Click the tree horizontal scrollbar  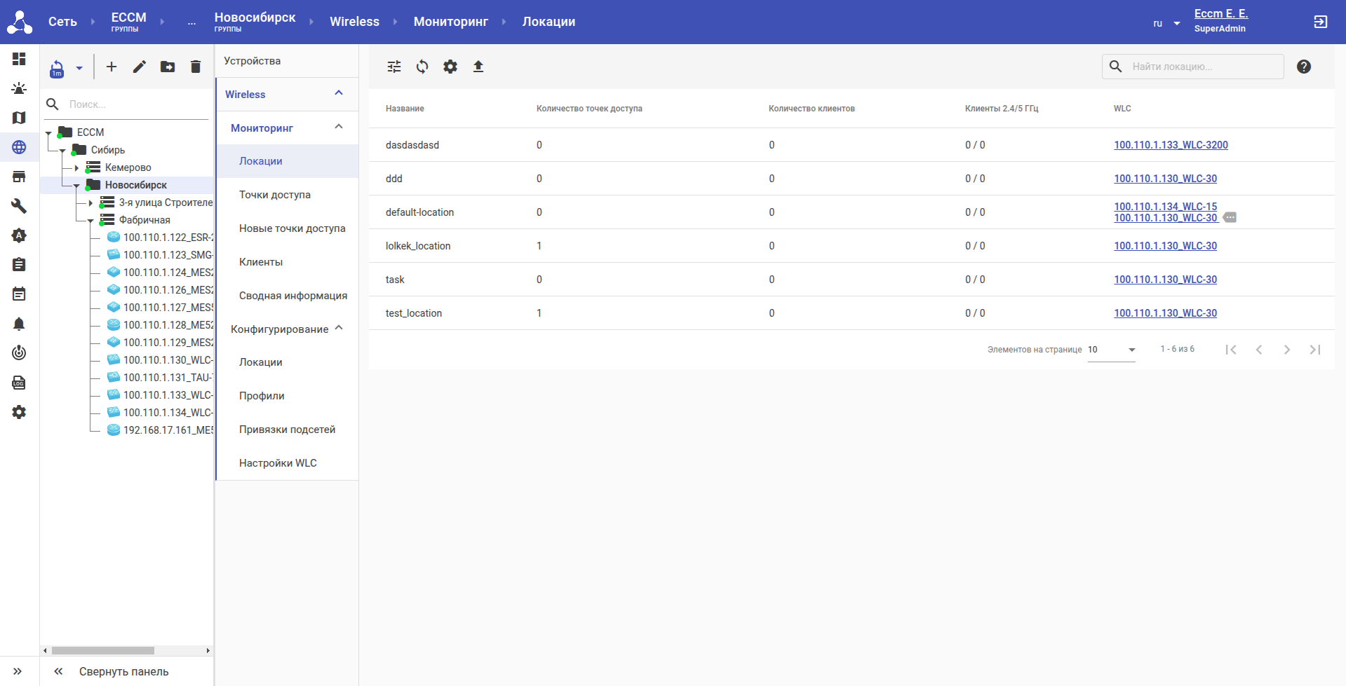[x=103, y=650]
